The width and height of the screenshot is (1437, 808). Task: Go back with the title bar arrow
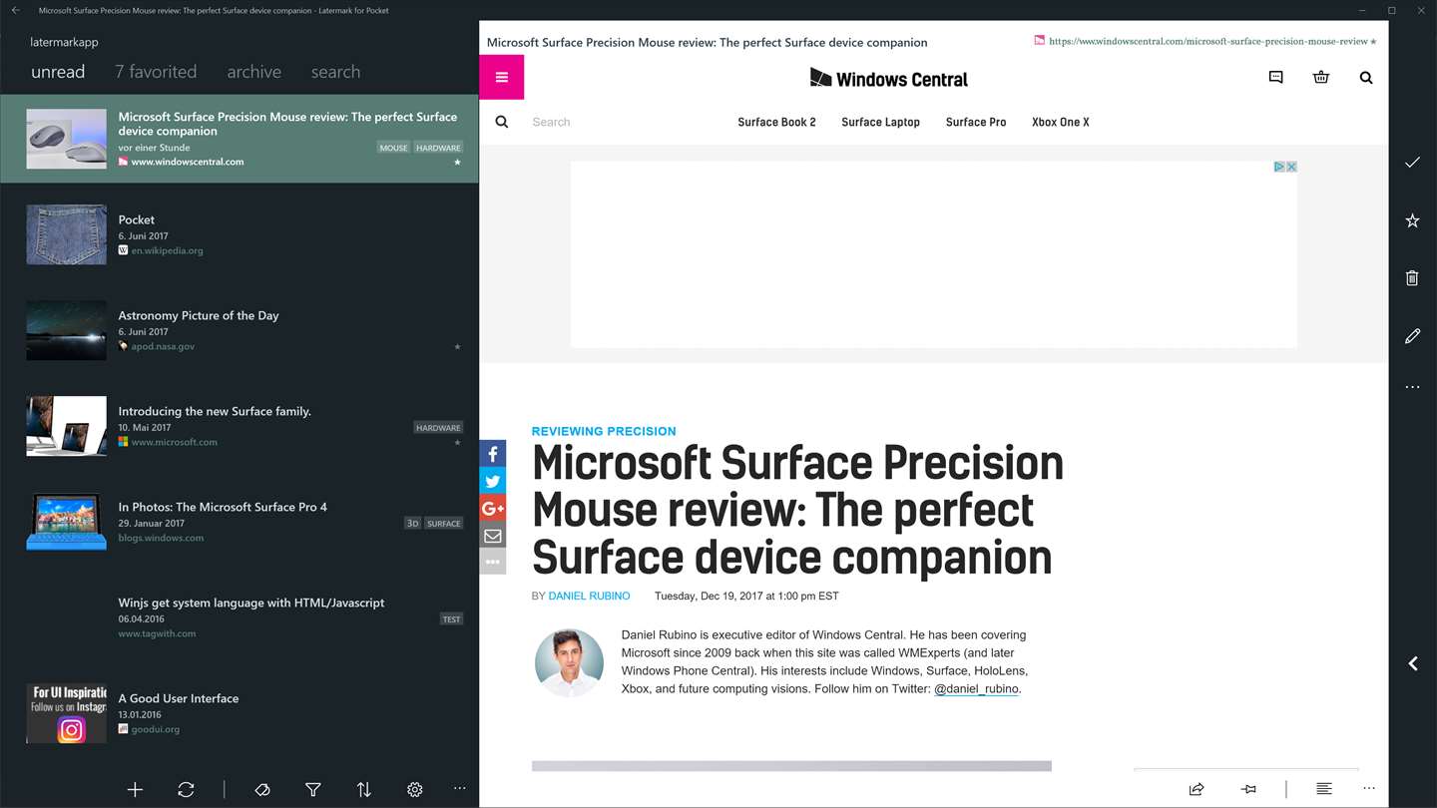[15, 10]
